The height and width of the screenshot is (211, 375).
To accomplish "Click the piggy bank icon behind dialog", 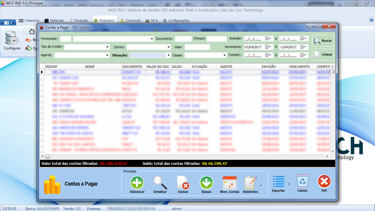I will 32,32.
